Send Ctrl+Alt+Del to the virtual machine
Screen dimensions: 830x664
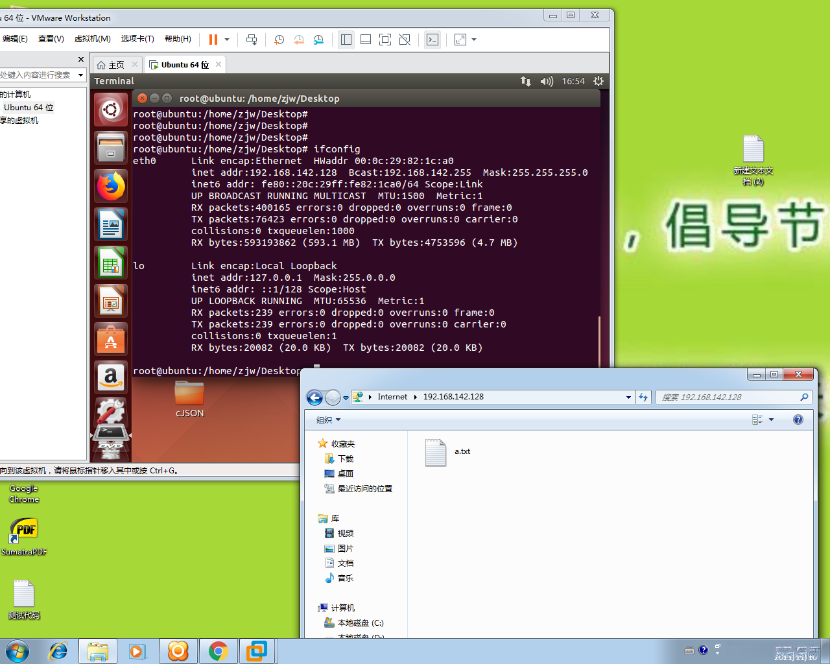pyautogui.click(x=252, y=40)
